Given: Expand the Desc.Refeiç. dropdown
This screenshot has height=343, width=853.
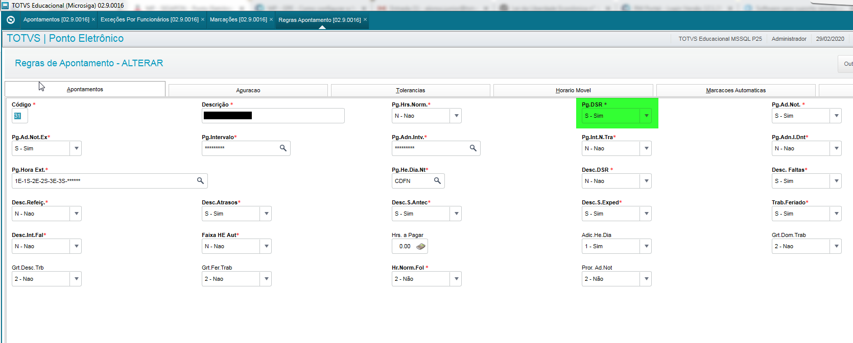Looking at the screenshot, I should point(76,214).
